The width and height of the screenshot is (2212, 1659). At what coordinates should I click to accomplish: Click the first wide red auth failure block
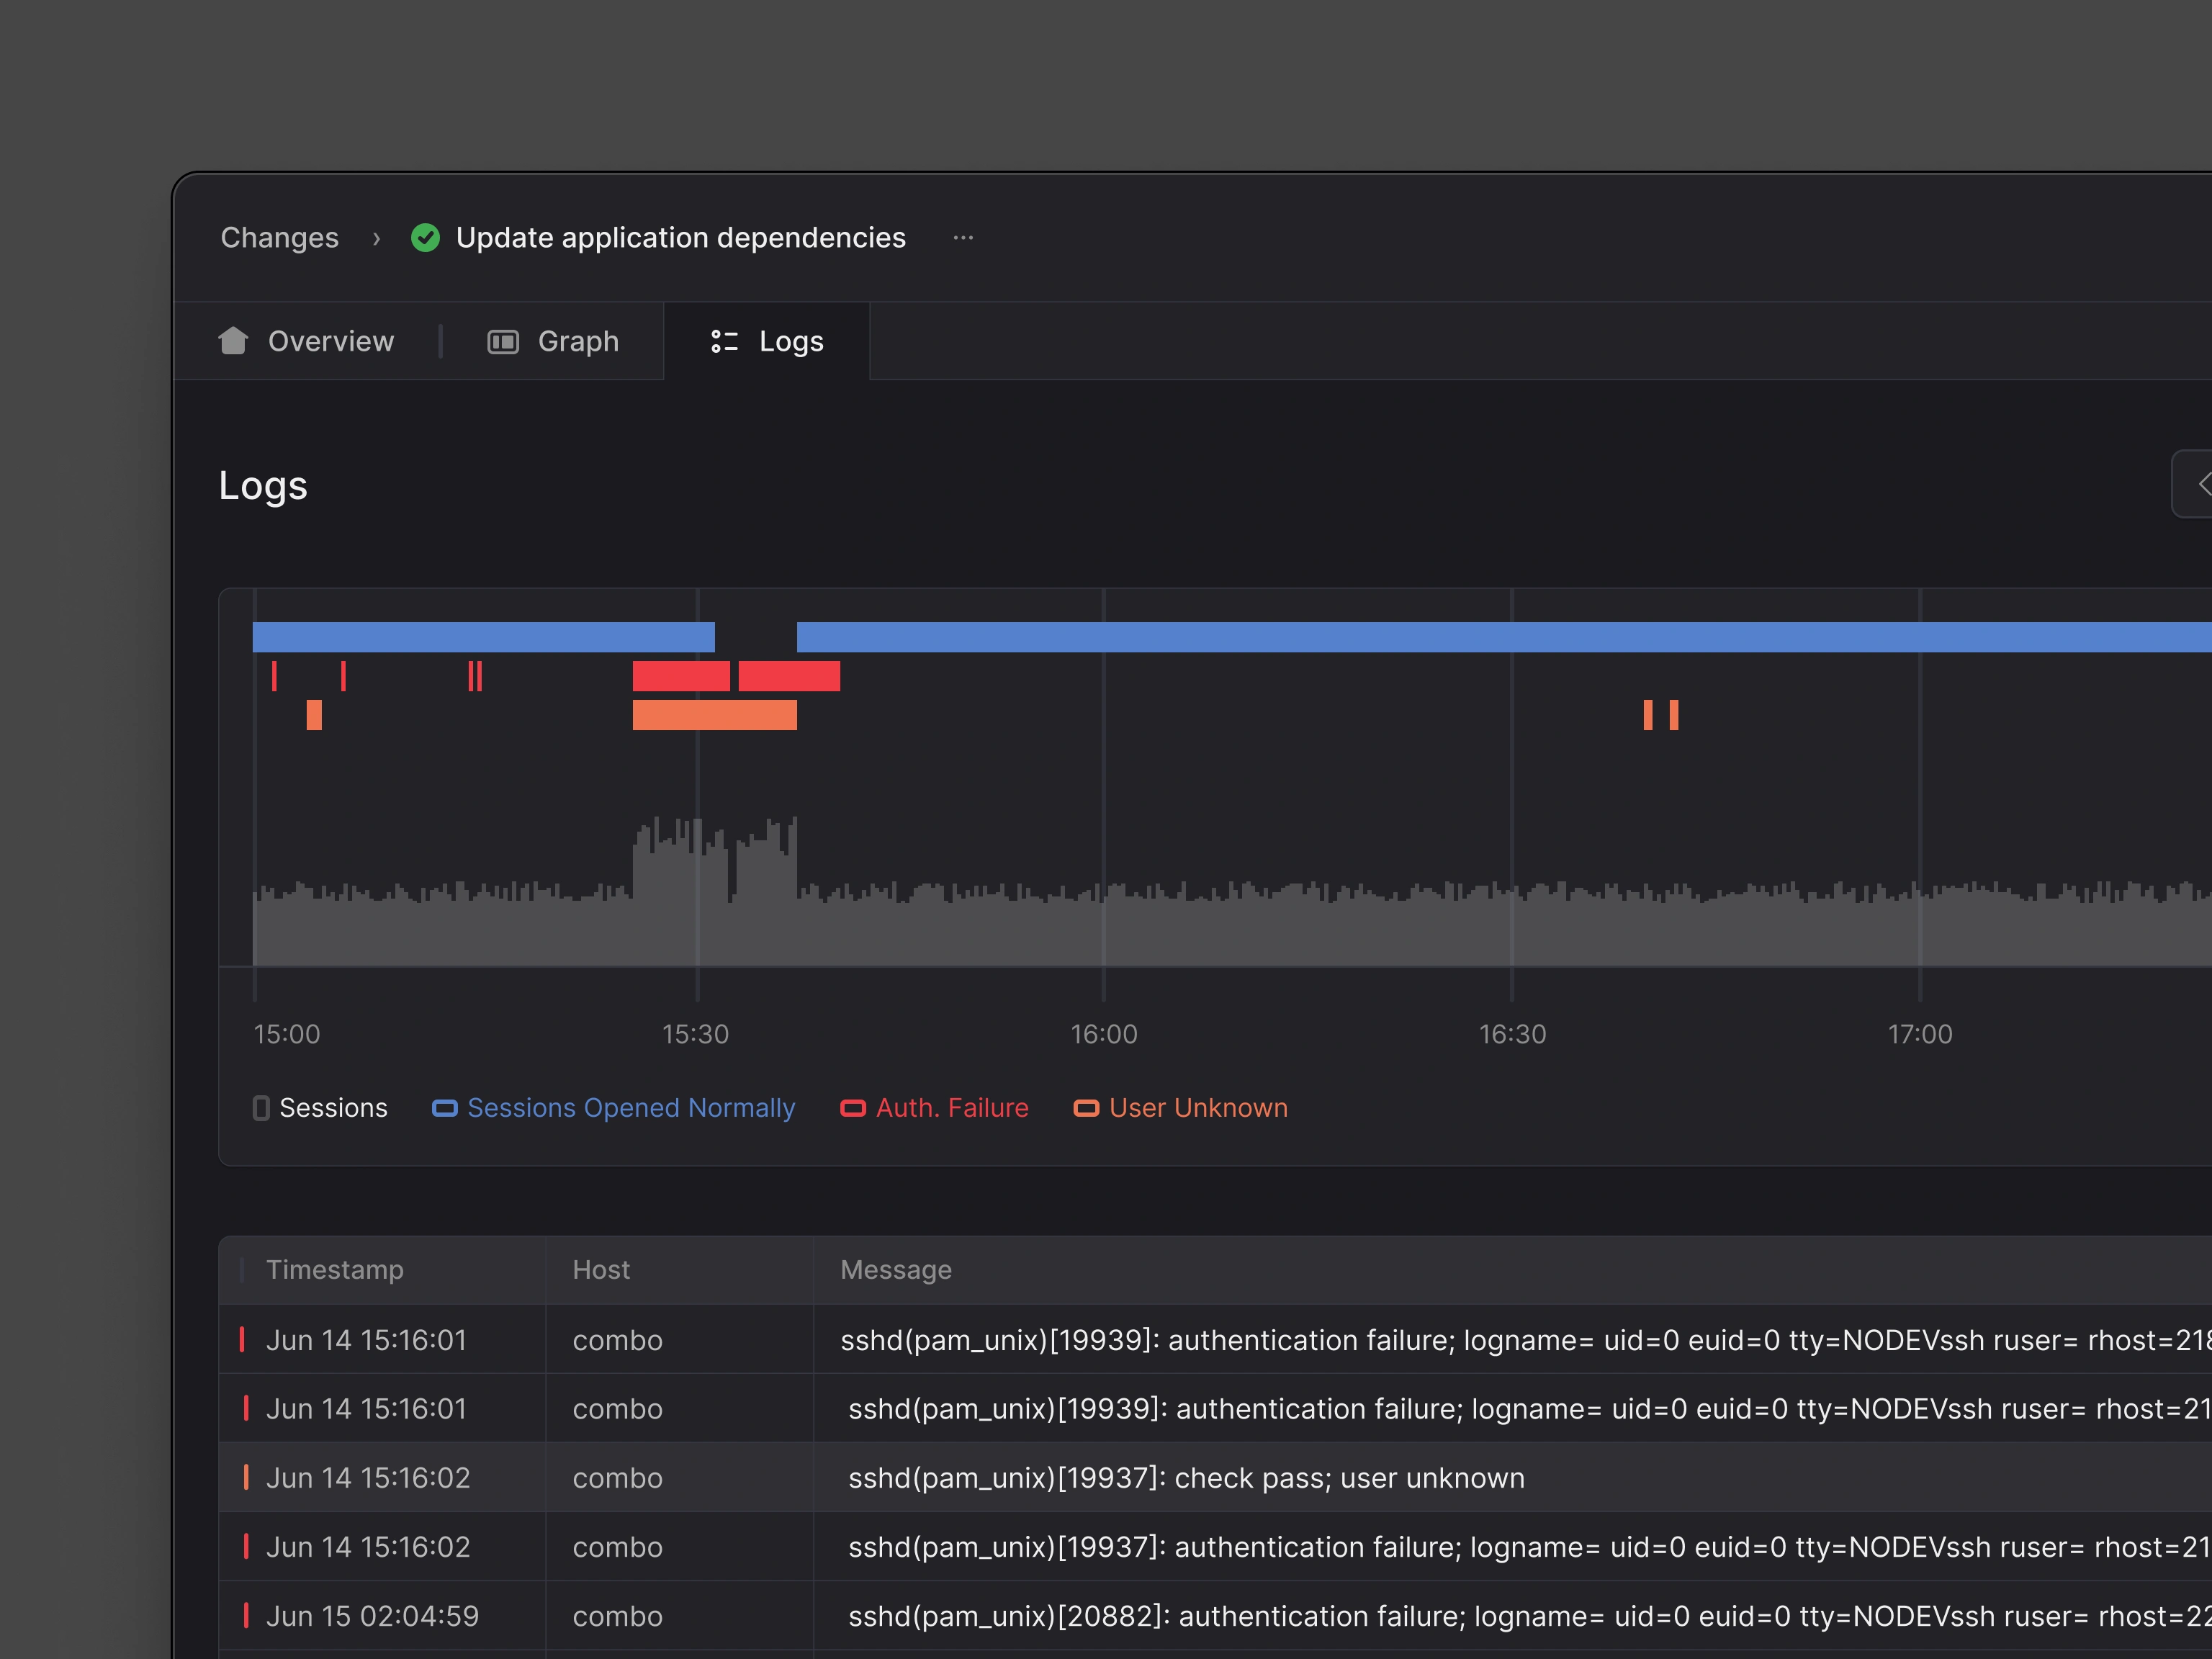[x=681, y=676]
